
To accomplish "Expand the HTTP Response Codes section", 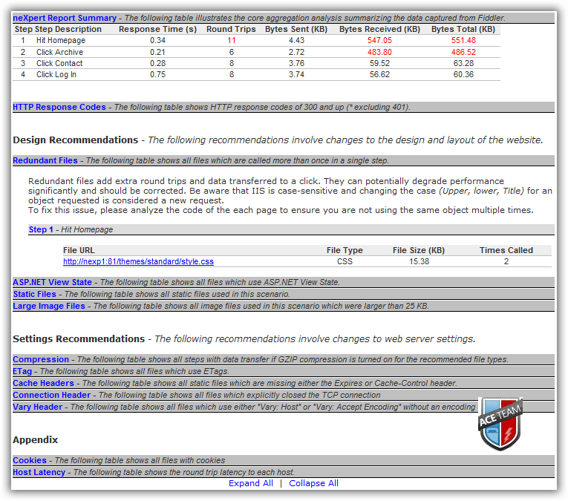I will [x=59, y=107].
